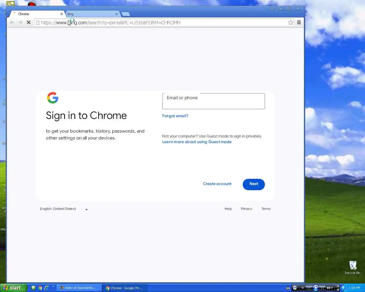Expand hidden system tray icons arrow

[344, 288]
